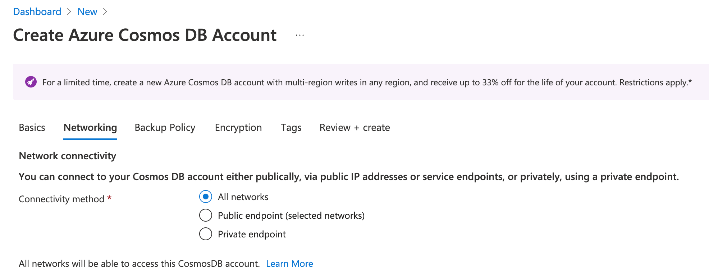This screenshot has height=279, width=709.
Task: Open the Tags tab
Action: coord(291,128)
